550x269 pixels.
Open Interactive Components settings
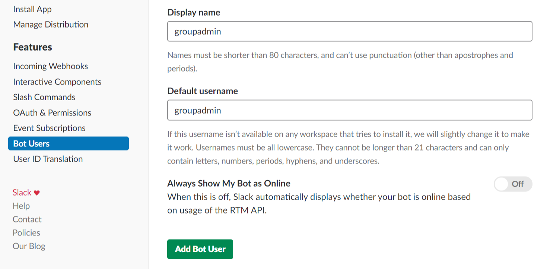[x=57, y=82]
